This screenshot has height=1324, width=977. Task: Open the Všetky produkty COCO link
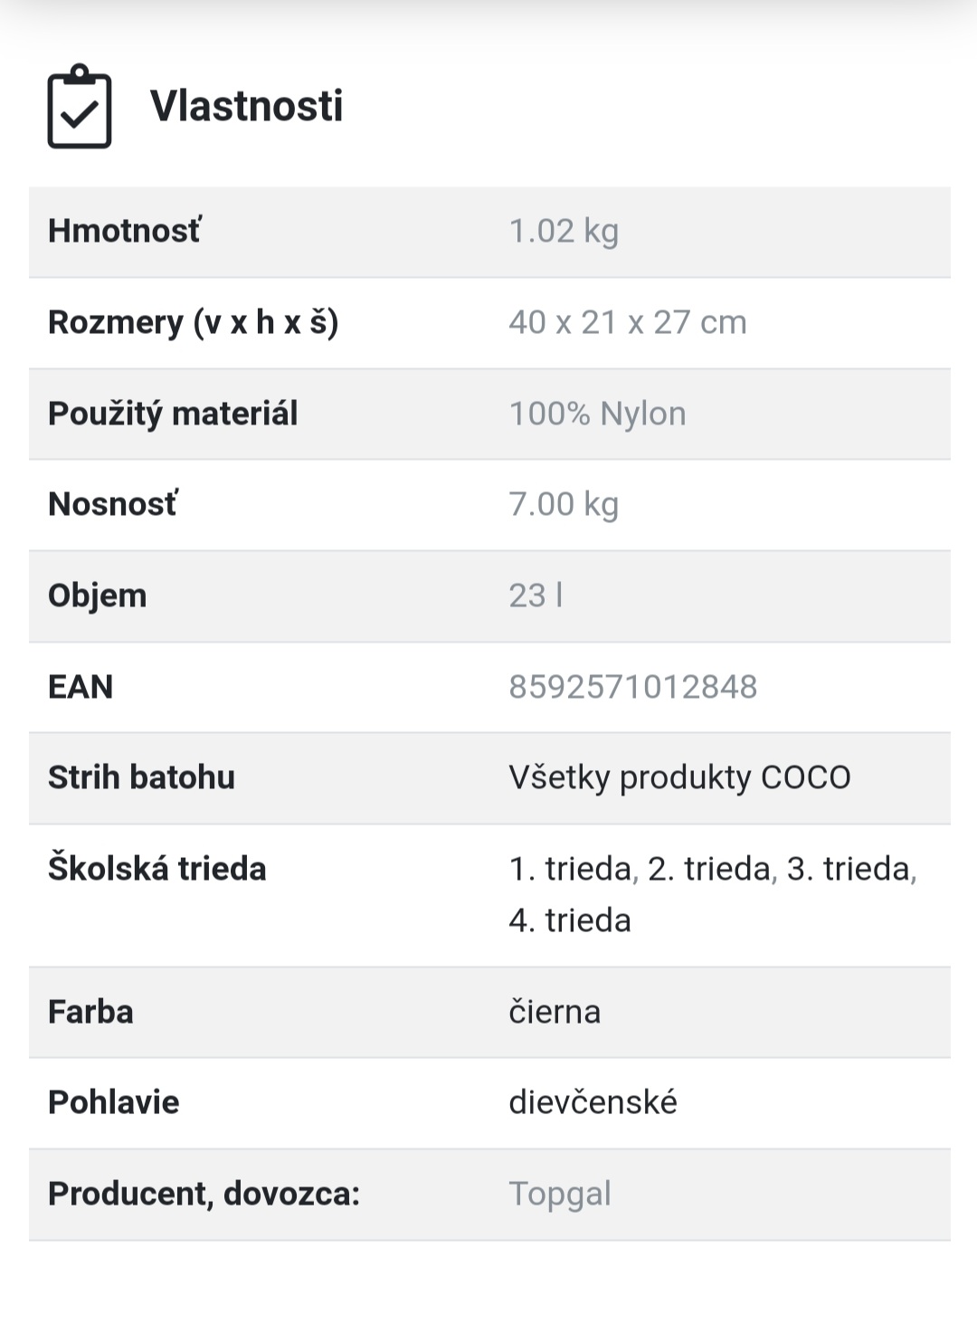pos(679,777)
